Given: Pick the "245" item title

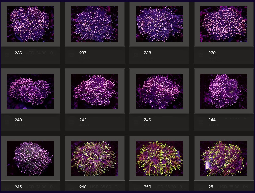Looking at the screenshot, I should coord(18,187).
